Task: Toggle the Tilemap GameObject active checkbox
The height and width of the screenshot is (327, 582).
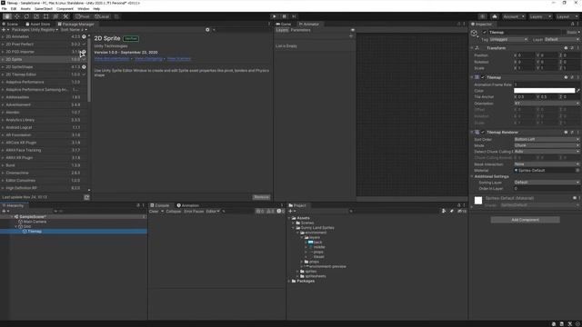Action: (x=485, y=33)
